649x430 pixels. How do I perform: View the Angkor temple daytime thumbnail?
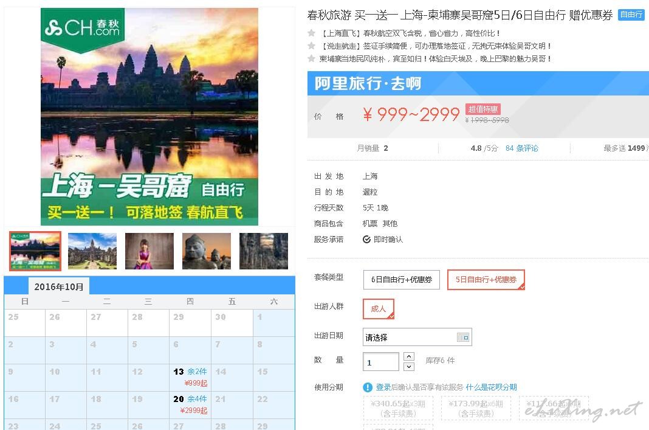point(92,251)
